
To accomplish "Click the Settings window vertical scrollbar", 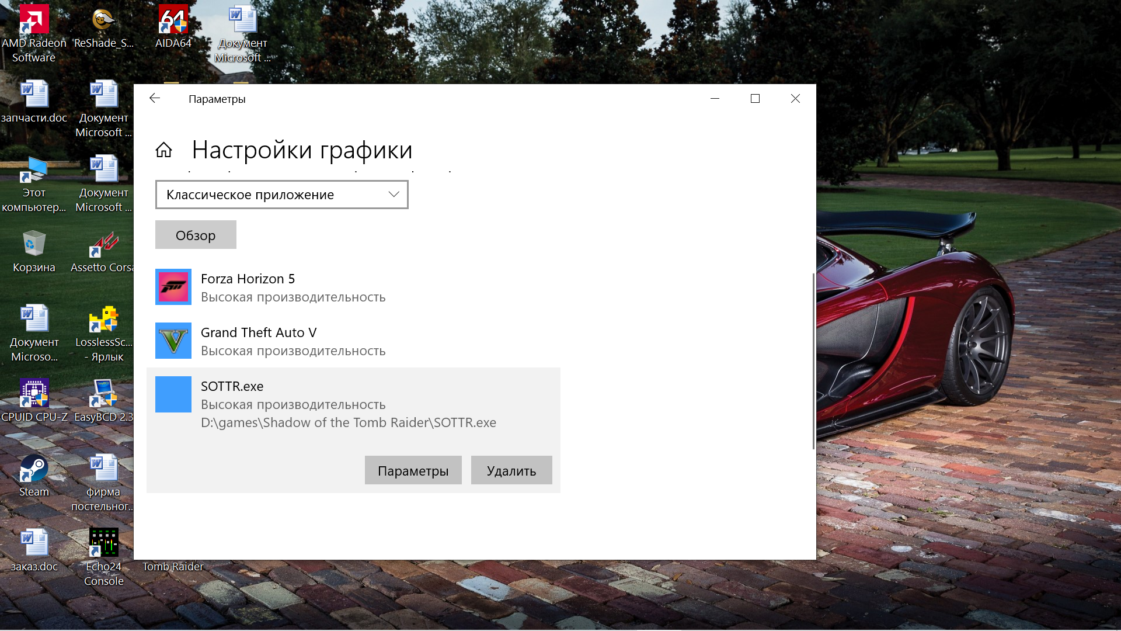I will 813,360.
